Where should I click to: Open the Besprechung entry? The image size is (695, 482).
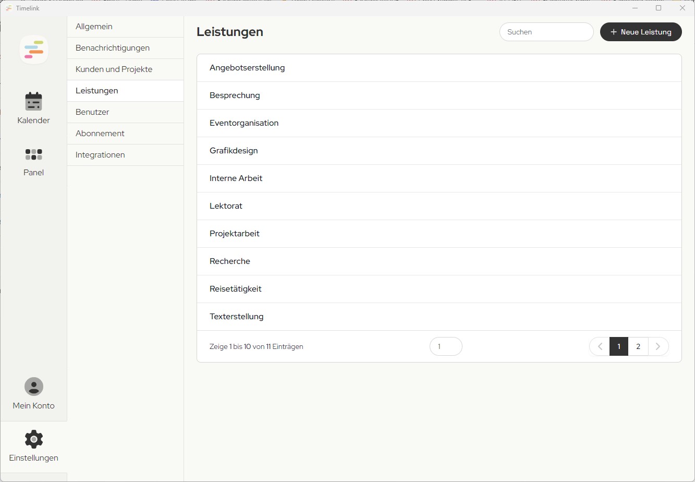pos(439,95)
